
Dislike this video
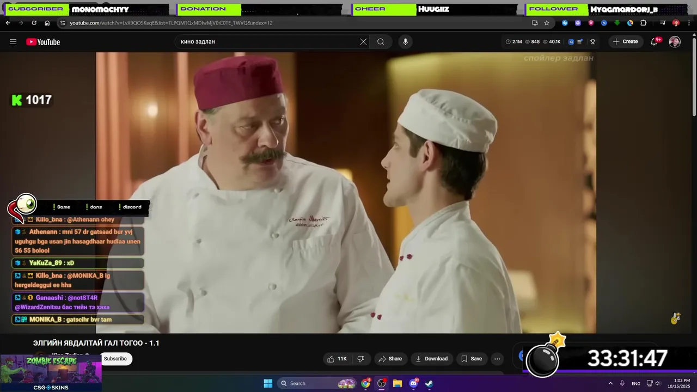(x=360, y=359)
